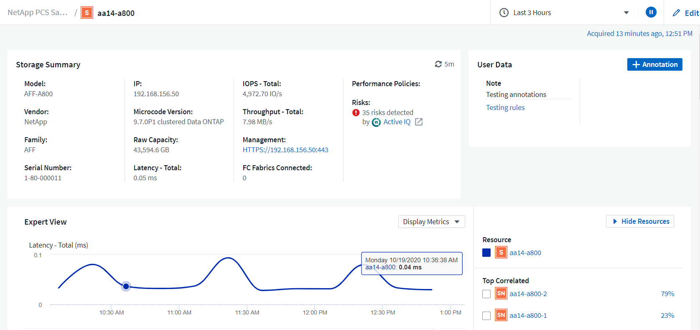This screenshot has height=330, width=700.
Task: Enable the aa14-a800-1 correlated resource checkbox
Action: pyautogui.click(x=486, y=316)
